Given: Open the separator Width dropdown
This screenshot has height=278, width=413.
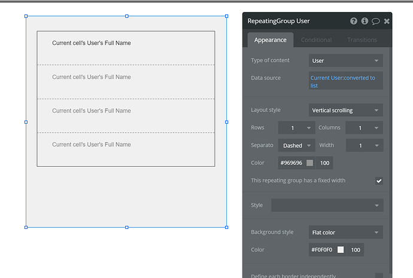Looking at the screenshot, I should (x=365, y=145).
